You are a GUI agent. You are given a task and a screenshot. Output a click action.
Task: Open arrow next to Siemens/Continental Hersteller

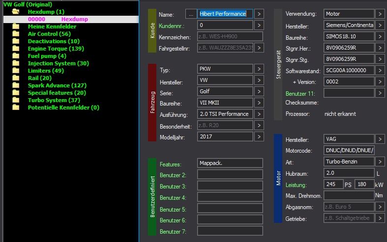tap(380, 25)
